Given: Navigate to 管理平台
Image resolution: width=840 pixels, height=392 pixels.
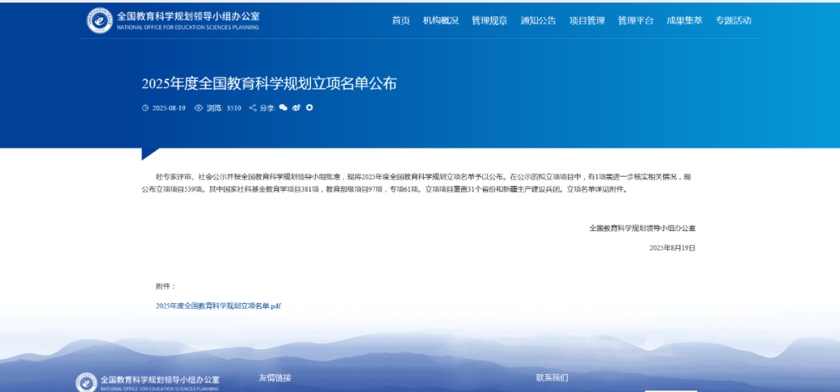Looking at the screenshot, I should [x=635, y=21].
